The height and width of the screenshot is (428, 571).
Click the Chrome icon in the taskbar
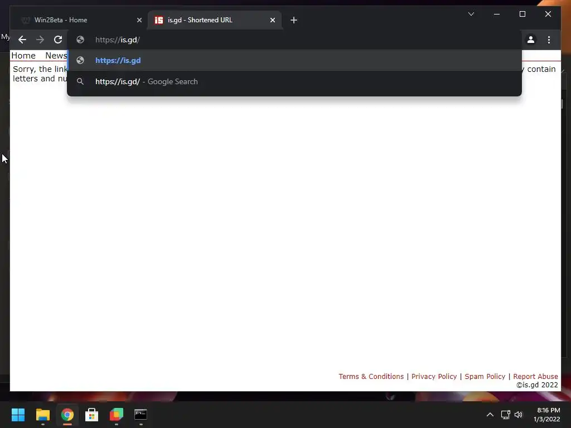pyautogui.click(x=67, y=415)
